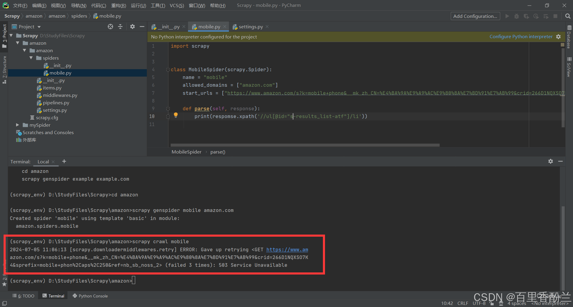Image resolution: width=573 pixels, height=307 pixels.
Task: Click the 10:42 caret position indicator
Action: pos(447,303)
